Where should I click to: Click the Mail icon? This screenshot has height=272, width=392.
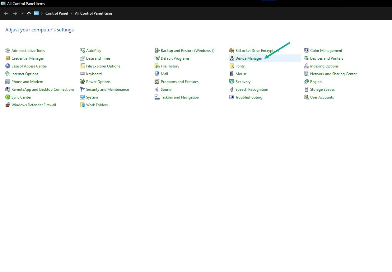click(x=157, y=74)
